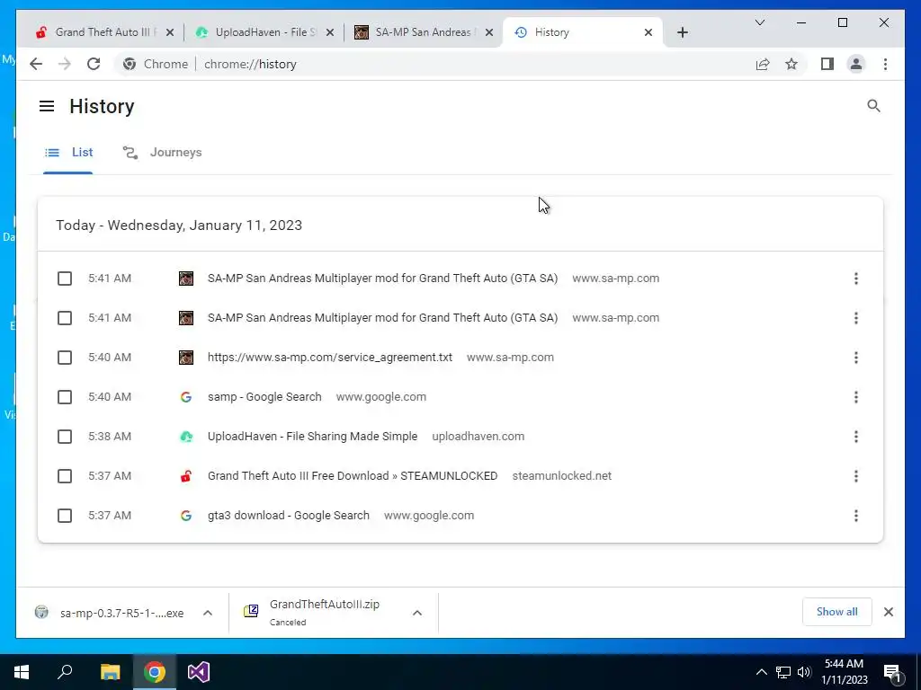This screenshot has height=690, width=921.
Task: Expand options for GrandTheftAutoIII.zip download
Action: (x=417, y=613)
